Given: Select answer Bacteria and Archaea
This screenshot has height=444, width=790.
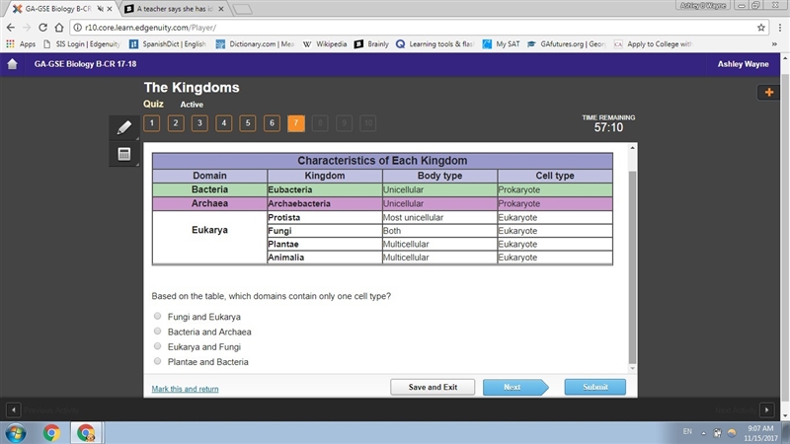Looking at the screenshot, I should tap(158, 332).
